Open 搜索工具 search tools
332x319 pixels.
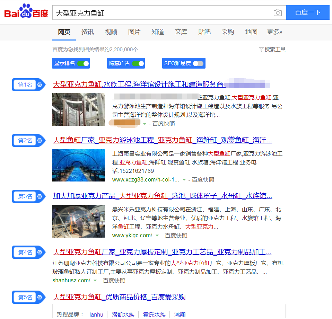point(275,50)
